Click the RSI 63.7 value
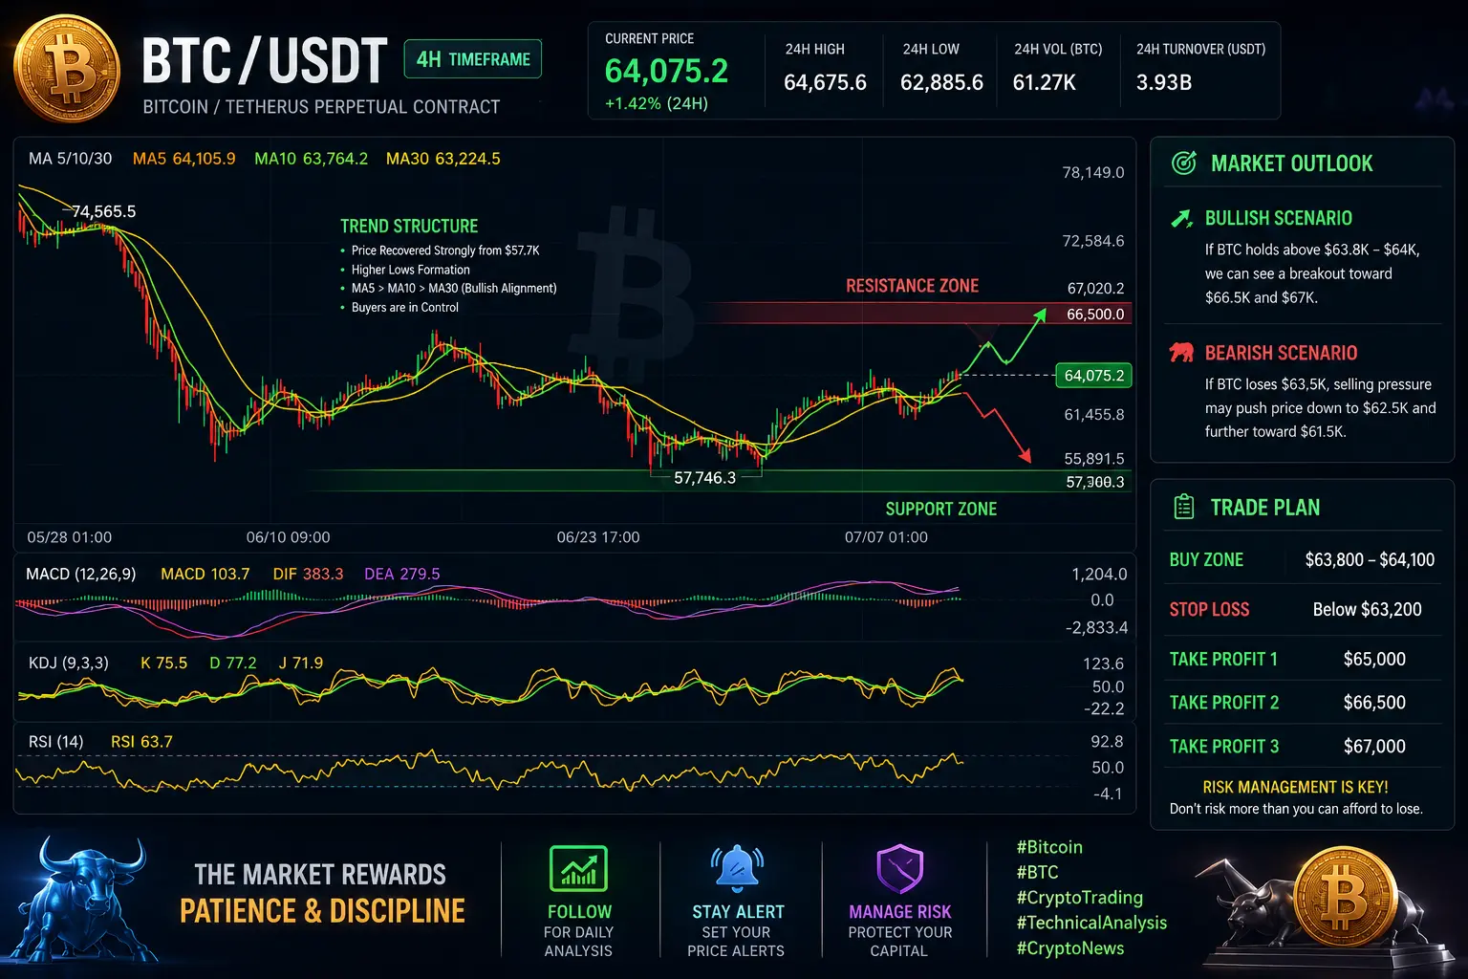 [141, 742]
